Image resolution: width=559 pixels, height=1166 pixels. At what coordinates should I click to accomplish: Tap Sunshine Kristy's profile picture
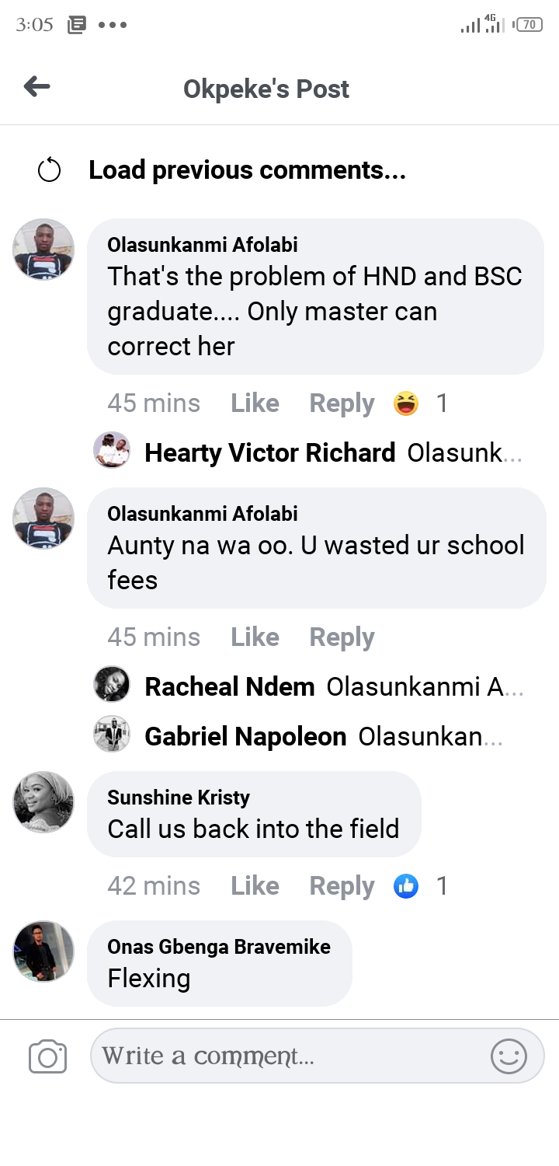43,802
